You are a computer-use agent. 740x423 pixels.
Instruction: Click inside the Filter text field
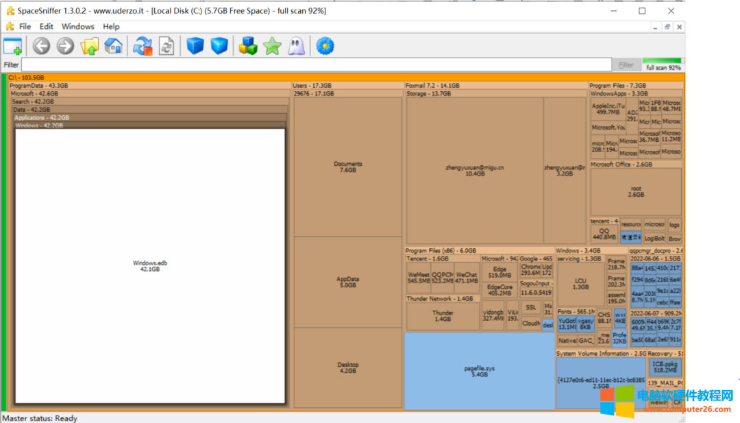(x=315, y=64)
